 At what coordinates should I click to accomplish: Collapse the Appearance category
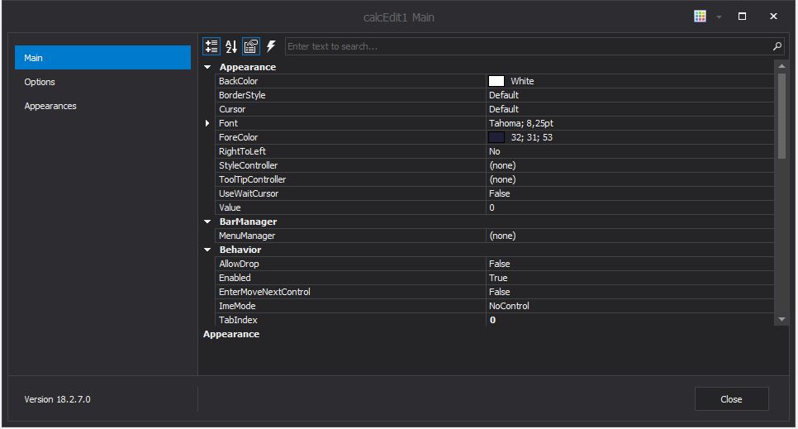(207, 67)
